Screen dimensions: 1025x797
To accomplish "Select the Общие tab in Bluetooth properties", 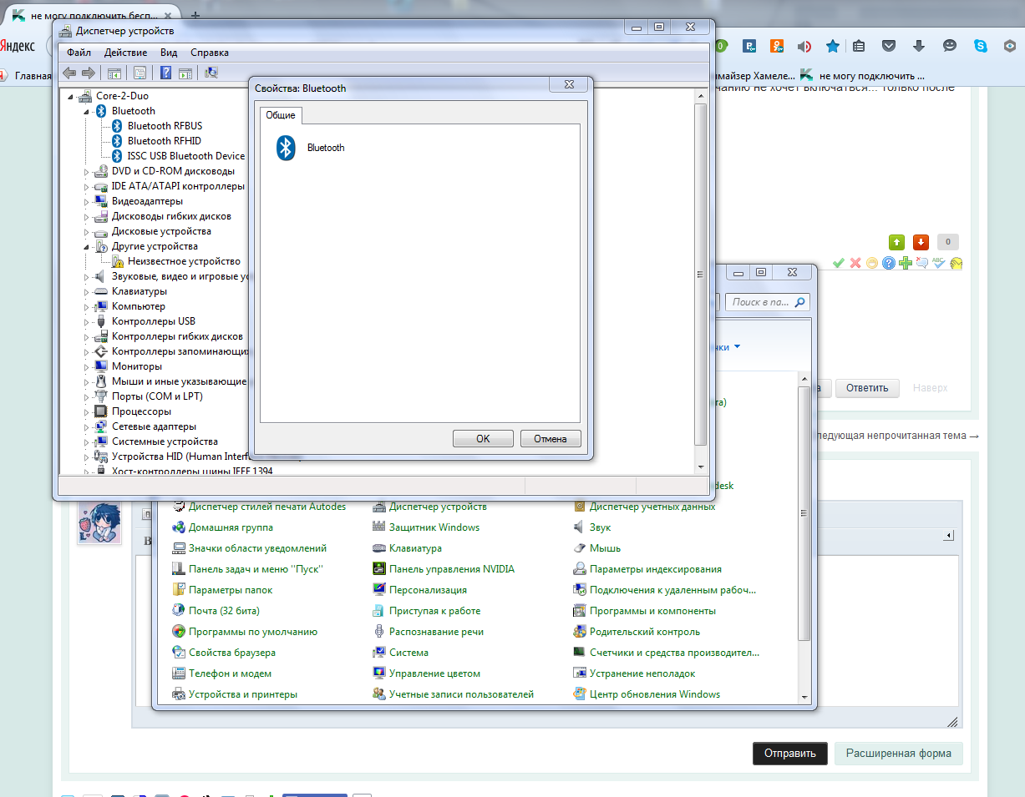I will pyautogui.click(x=280, y=115).
